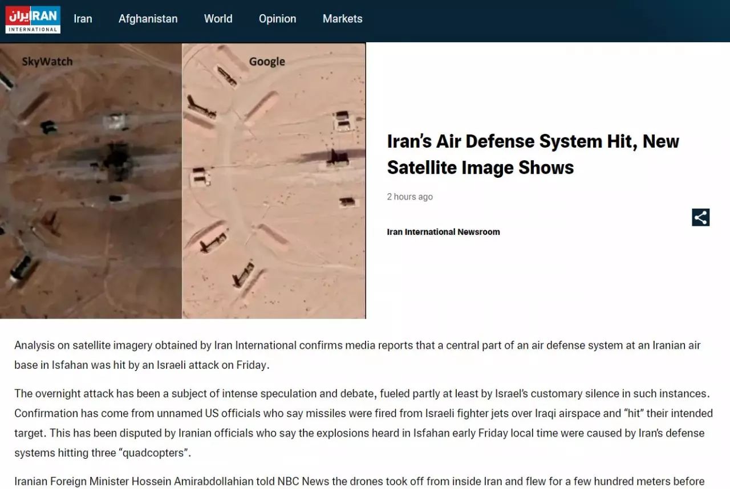Click the article headline about air defense
Screen dimensions: 730x489
(x=533, y=154)
